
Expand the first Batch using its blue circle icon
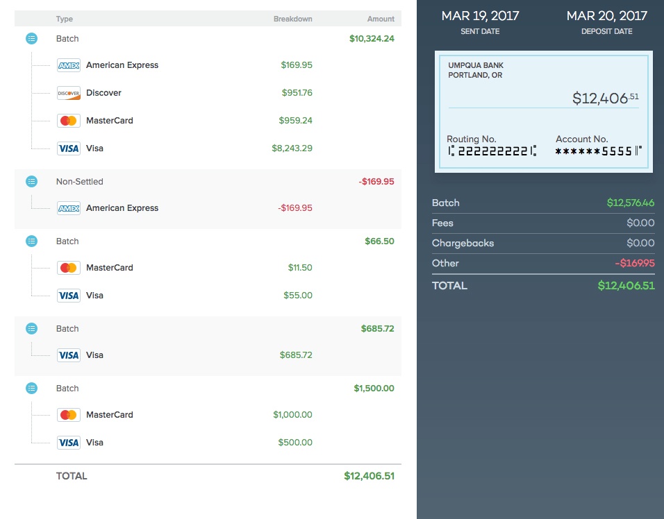(x=31, y=39)
